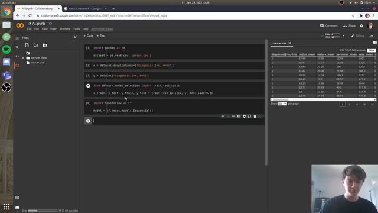Screen dimensions: 378x213
Task: Open the table of contents sidebar icon
Action: (x=17, y=38)
